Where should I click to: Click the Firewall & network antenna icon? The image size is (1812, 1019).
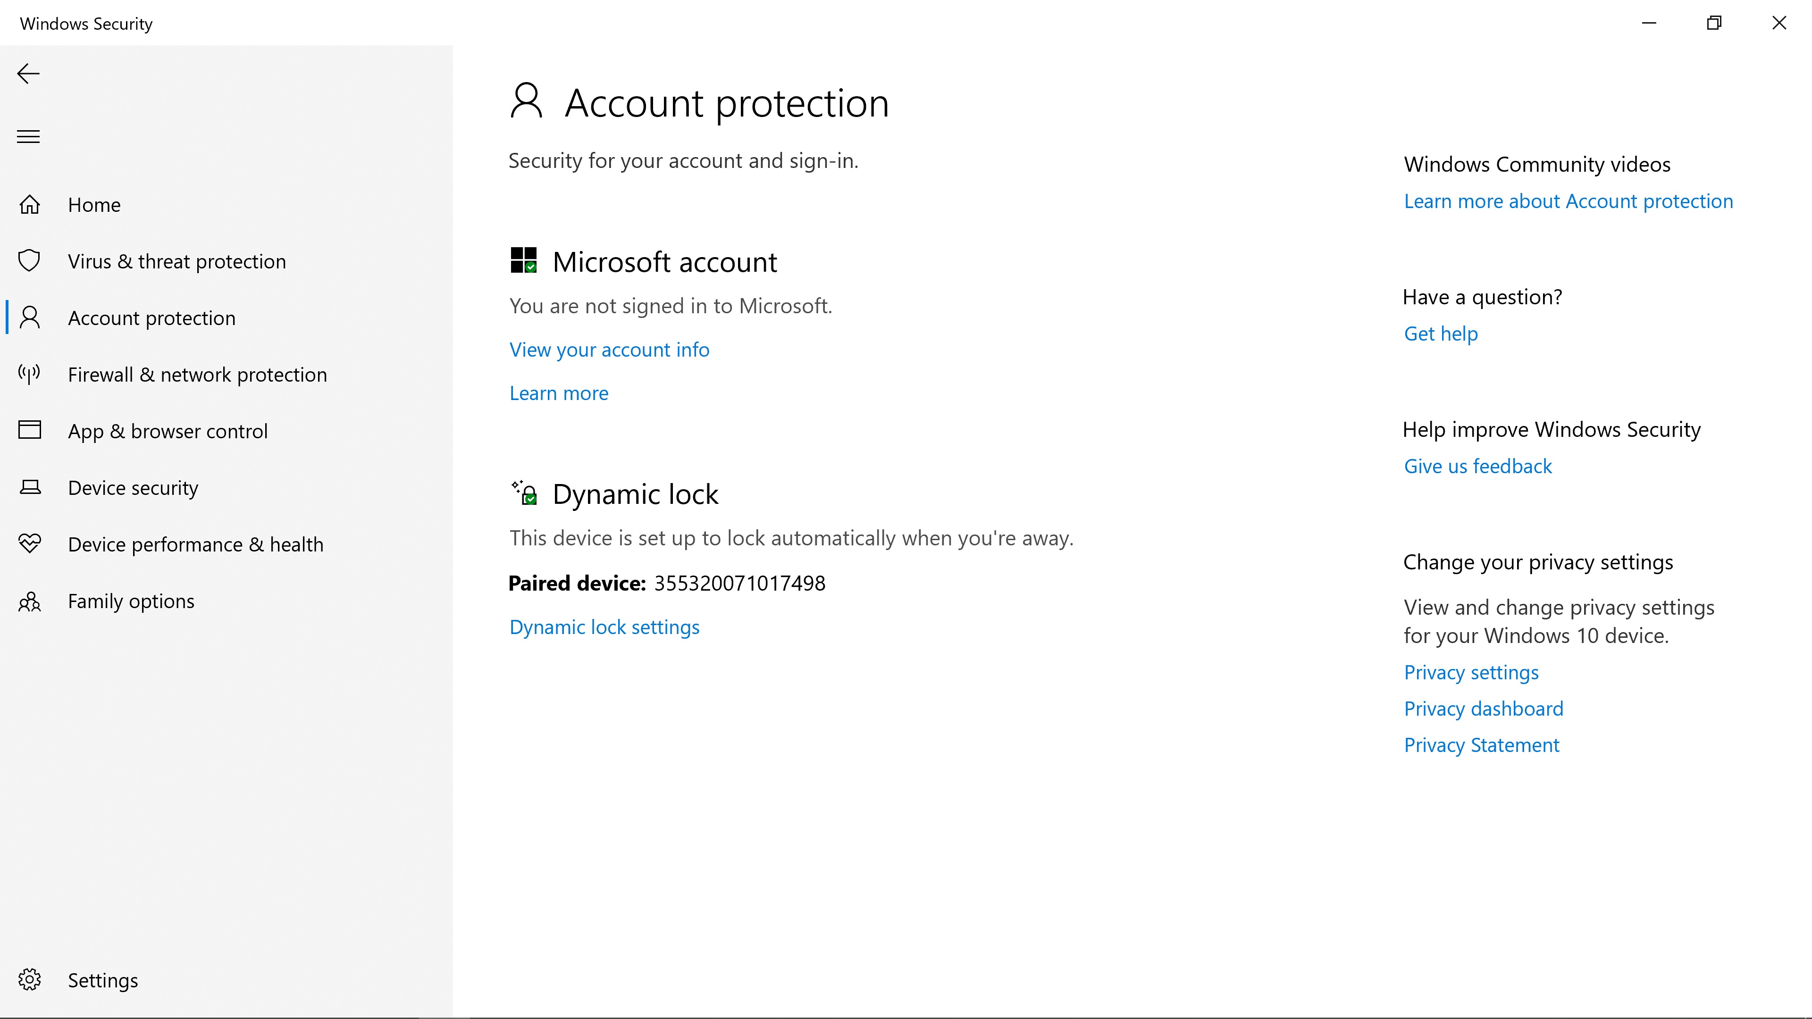click(x=30, y=374)
